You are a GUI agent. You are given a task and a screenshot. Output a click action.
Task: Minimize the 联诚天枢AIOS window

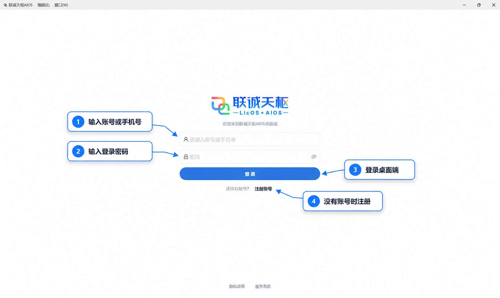[x=464, y=5]
